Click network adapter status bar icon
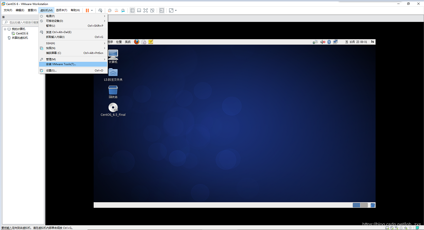Viewport: 424px width, 230px height. click(396, 228)
